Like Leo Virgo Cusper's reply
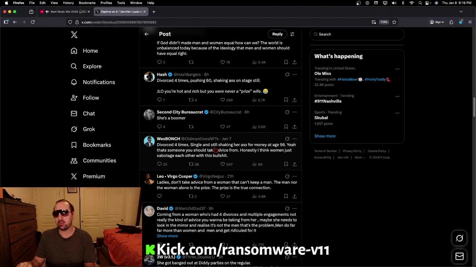Viewport: 476px width, 267px height. pos(225,196)
